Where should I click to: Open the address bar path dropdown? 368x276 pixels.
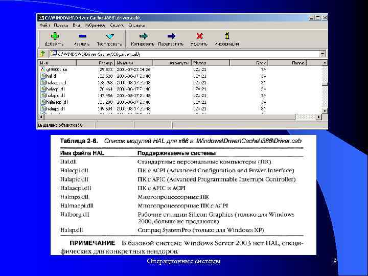(x=323, y=54)
